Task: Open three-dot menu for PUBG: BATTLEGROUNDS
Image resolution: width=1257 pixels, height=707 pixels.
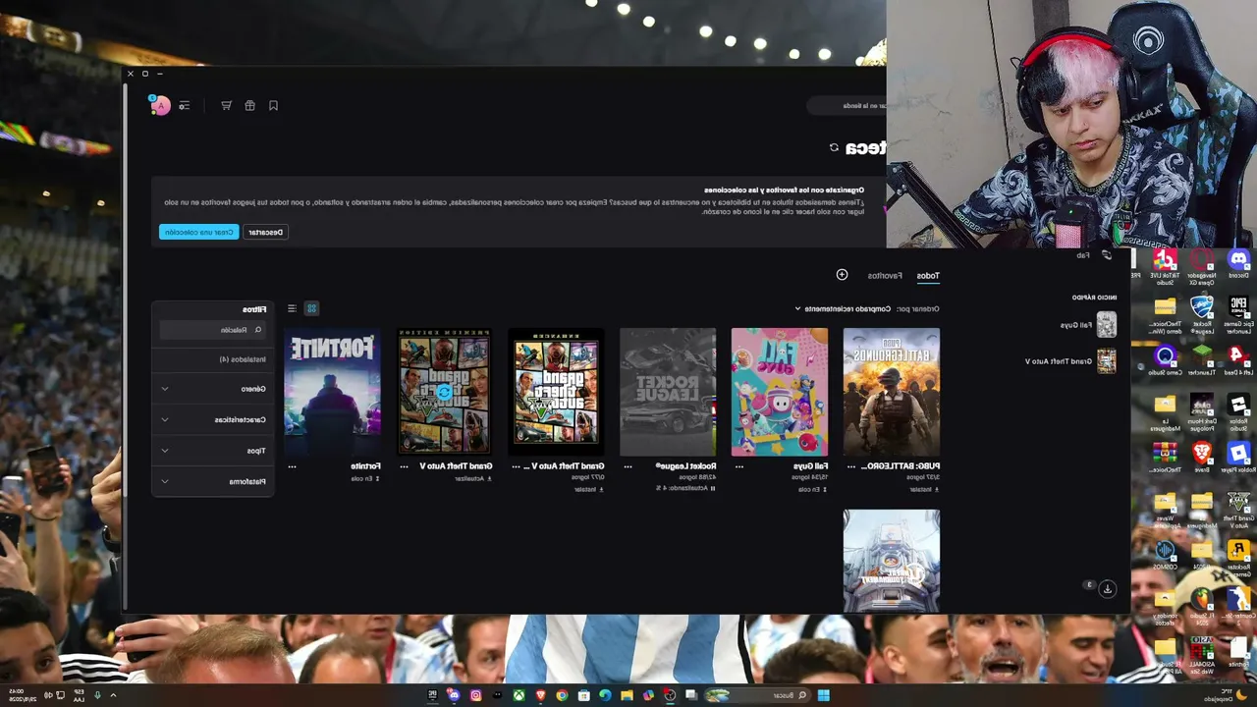Action: click(850, 466)
